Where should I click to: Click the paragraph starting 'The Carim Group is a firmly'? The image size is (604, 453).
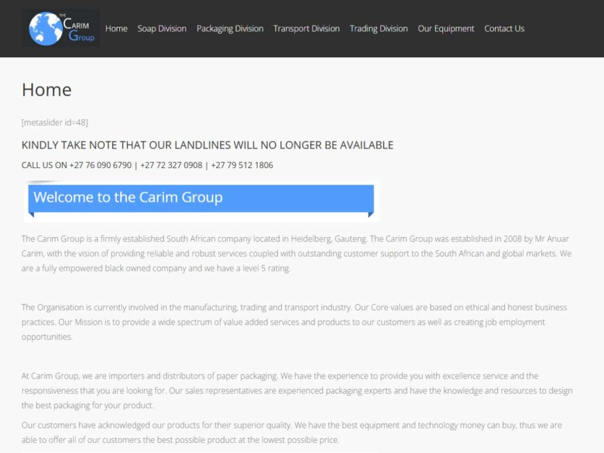297,254
